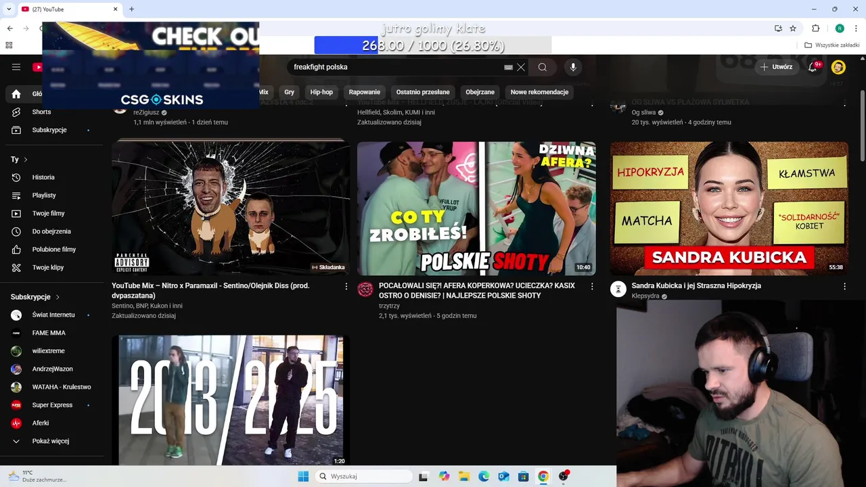Click the Og sliwa channel name
Viewport: 866px width, 487px height.
click(x=643, y=112)
